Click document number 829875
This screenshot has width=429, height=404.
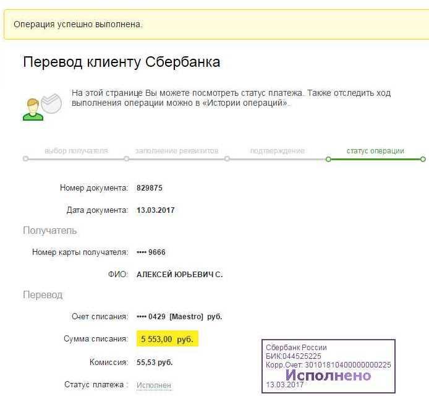pos(150,188)
